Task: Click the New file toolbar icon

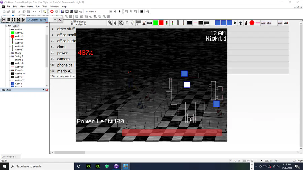Action: tap(4, 11)
